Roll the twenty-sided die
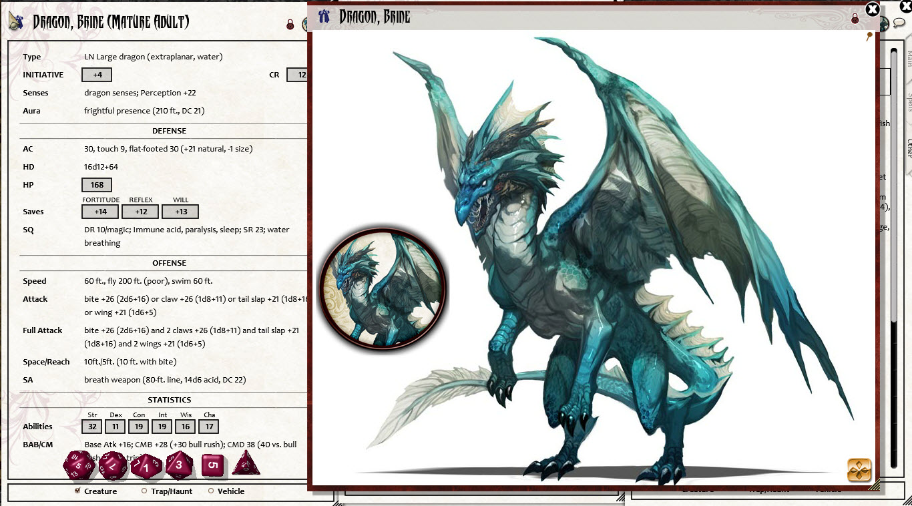The height and width of the screenshot is (506, 912). [79, 465]
